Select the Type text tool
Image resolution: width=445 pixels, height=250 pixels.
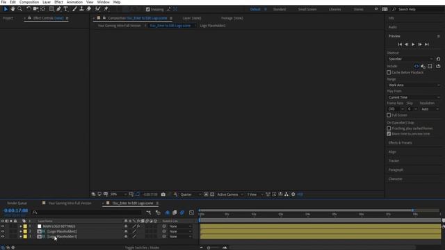[x=65, y=9]
